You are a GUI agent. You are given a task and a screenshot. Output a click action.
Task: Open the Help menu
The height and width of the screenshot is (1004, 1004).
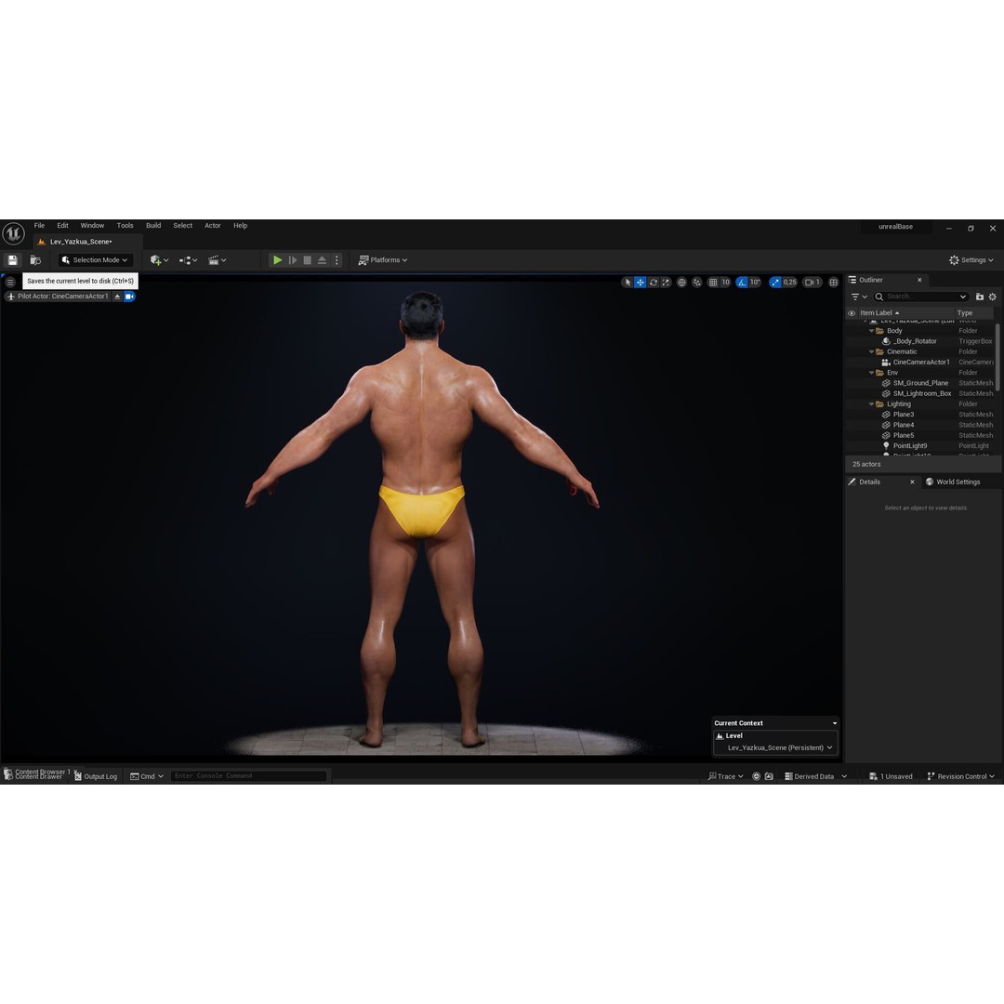pos(240,225)
